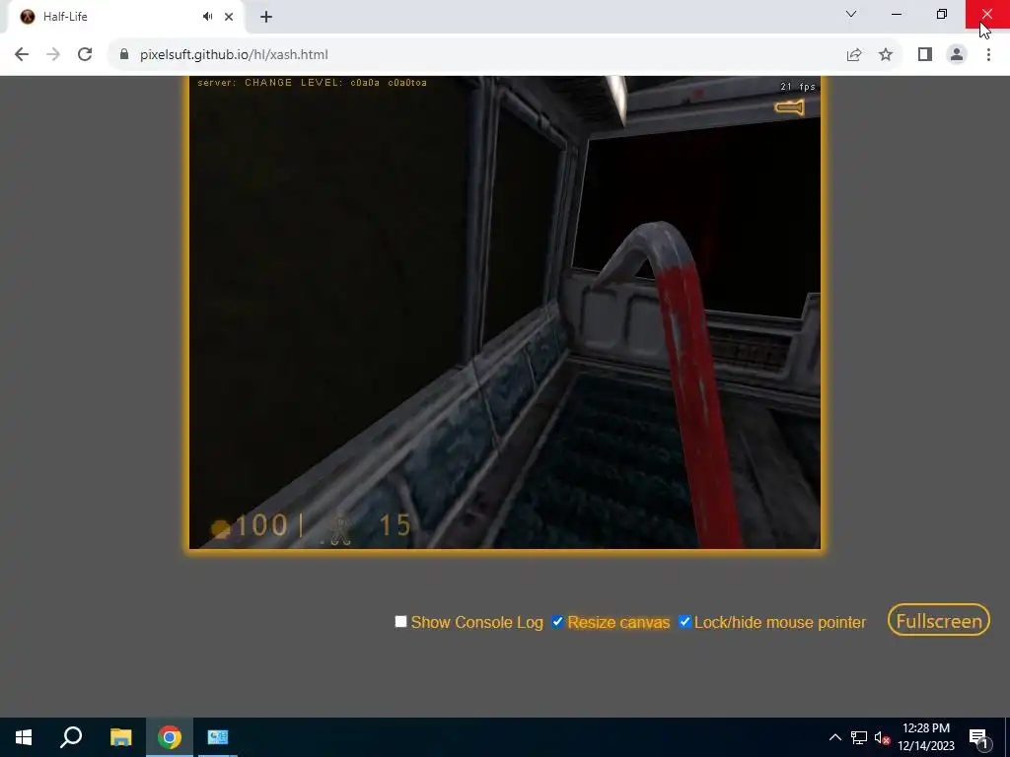The width and height of the screenshot is (1010, 757).
Task: Open the network status tray icon
Action: coord(859,737)
